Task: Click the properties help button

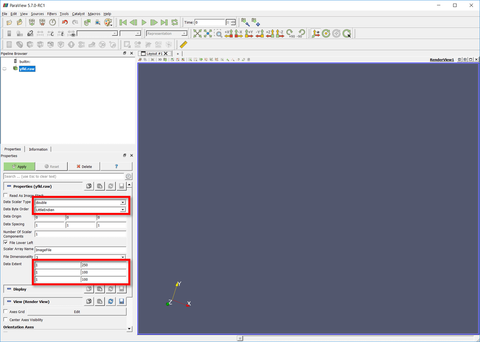Action: 116,166
